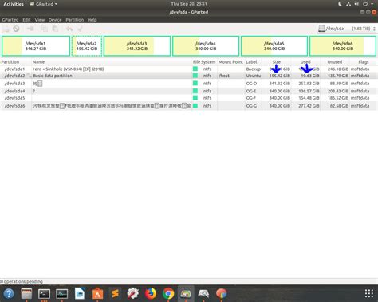Screen dimensions: 378x302
Task: Click the 'Basic data partition' name cell
Action: point(53,76)
